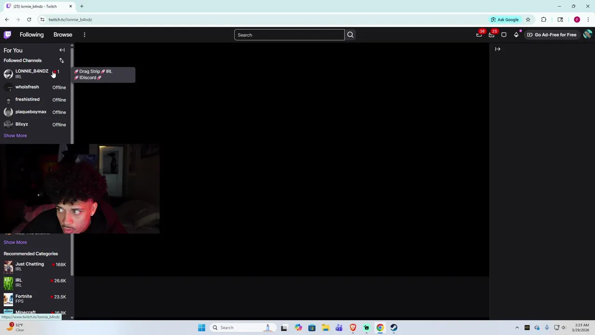The width and height of the screenshot is (595, 335).
Task: Open the three-dot More menu beside Browse
Action: (x=85, y=35)
